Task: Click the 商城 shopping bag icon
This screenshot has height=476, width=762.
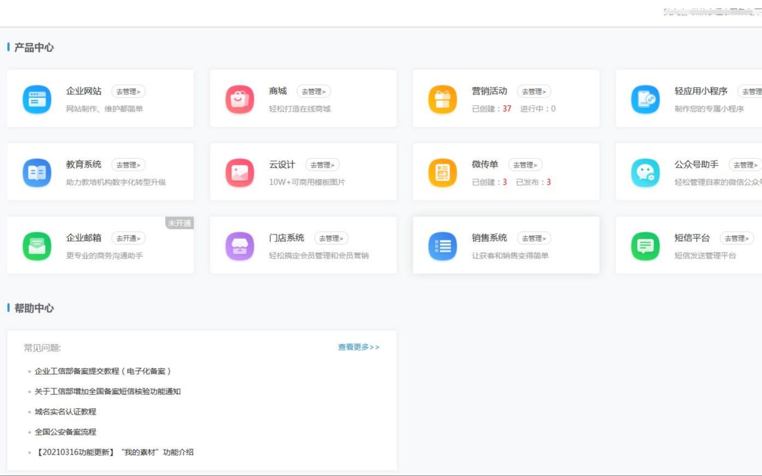Action: click(240, 99)
